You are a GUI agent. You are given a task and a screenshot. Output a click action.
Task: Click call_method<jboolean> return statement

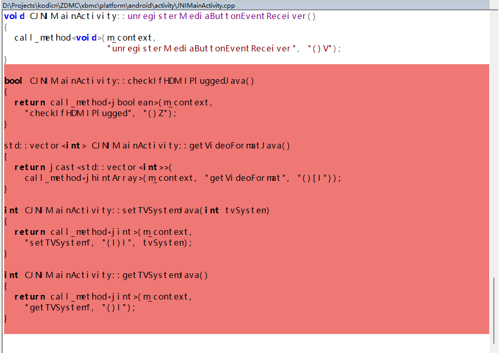pyautogui.click(x=113, y=102)
